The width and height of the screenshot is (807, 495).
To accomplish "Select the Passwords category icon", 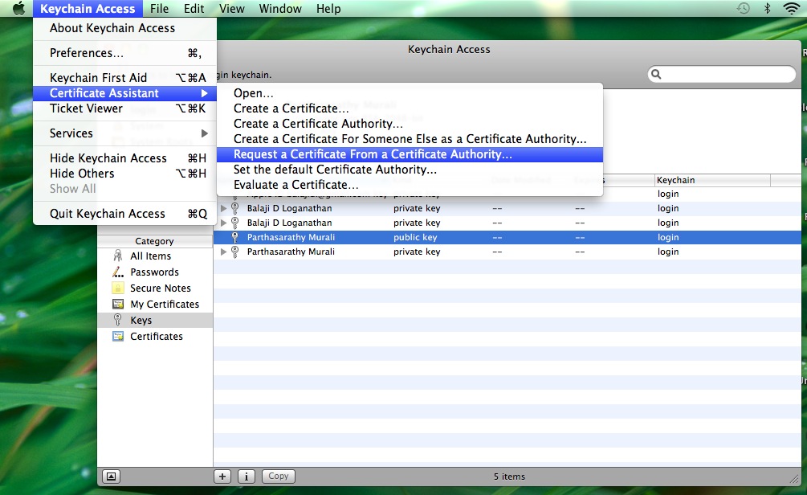I will point(118,272).
